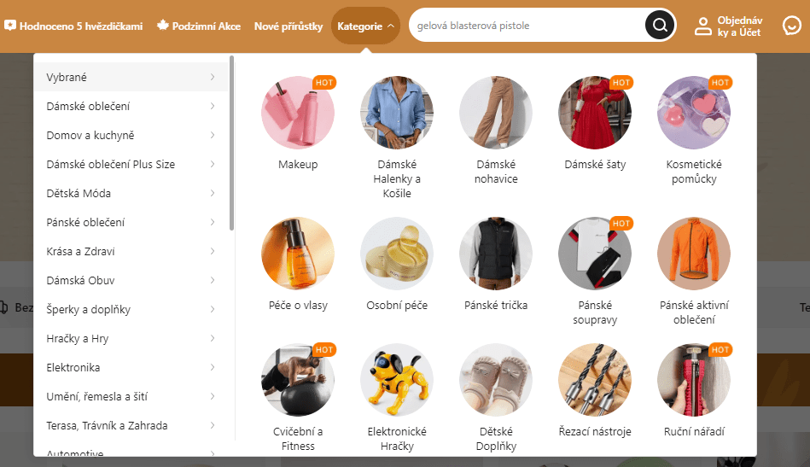The height and width of the screenshot is (467, 810).
Task: Expand the Dámské oblečení submenu arrow
Action: click(213, 106)
